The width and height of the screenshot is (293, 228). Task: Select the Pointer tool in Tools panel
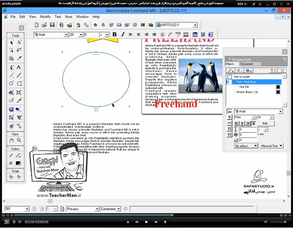(11, 43)
